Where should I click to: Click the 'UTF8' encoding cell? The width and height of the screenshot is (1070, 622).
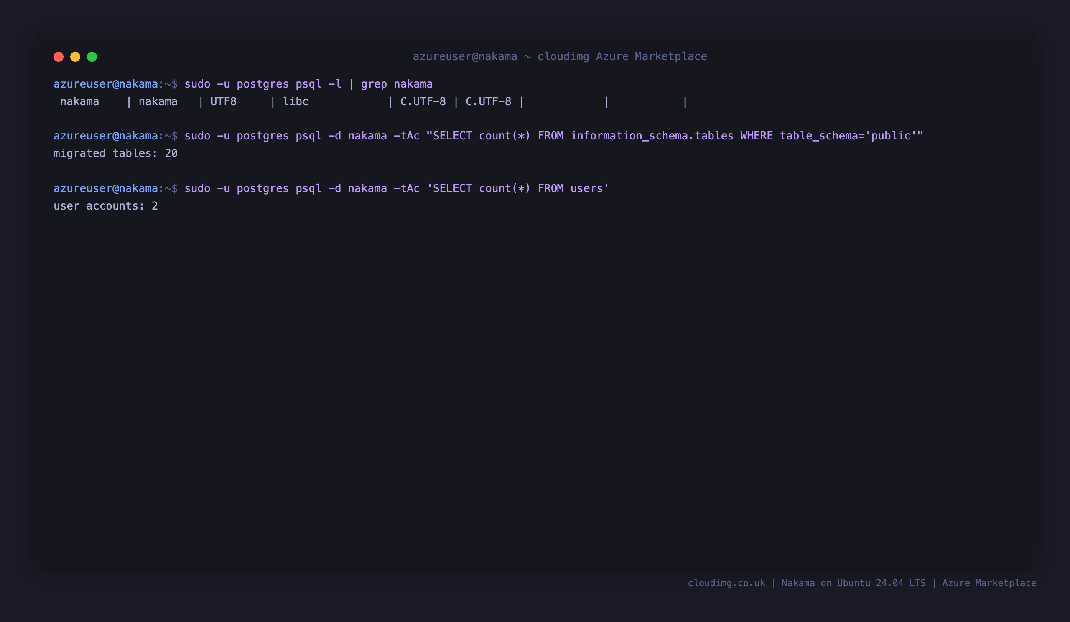click(223, 102)
